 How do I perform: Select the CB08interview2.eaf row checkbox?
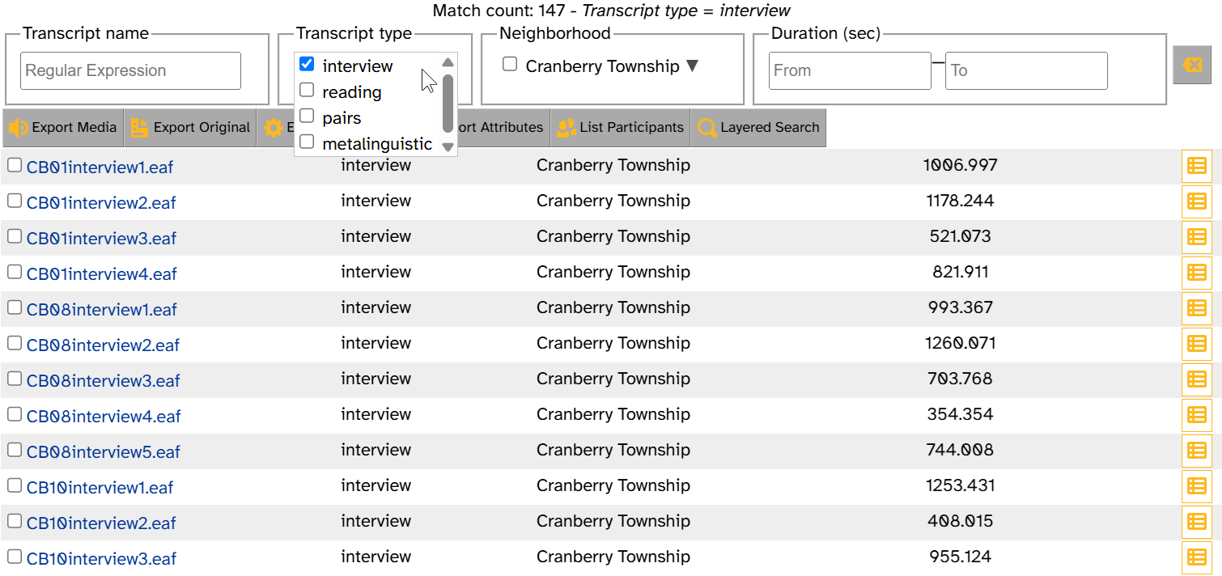pos(15,343)
